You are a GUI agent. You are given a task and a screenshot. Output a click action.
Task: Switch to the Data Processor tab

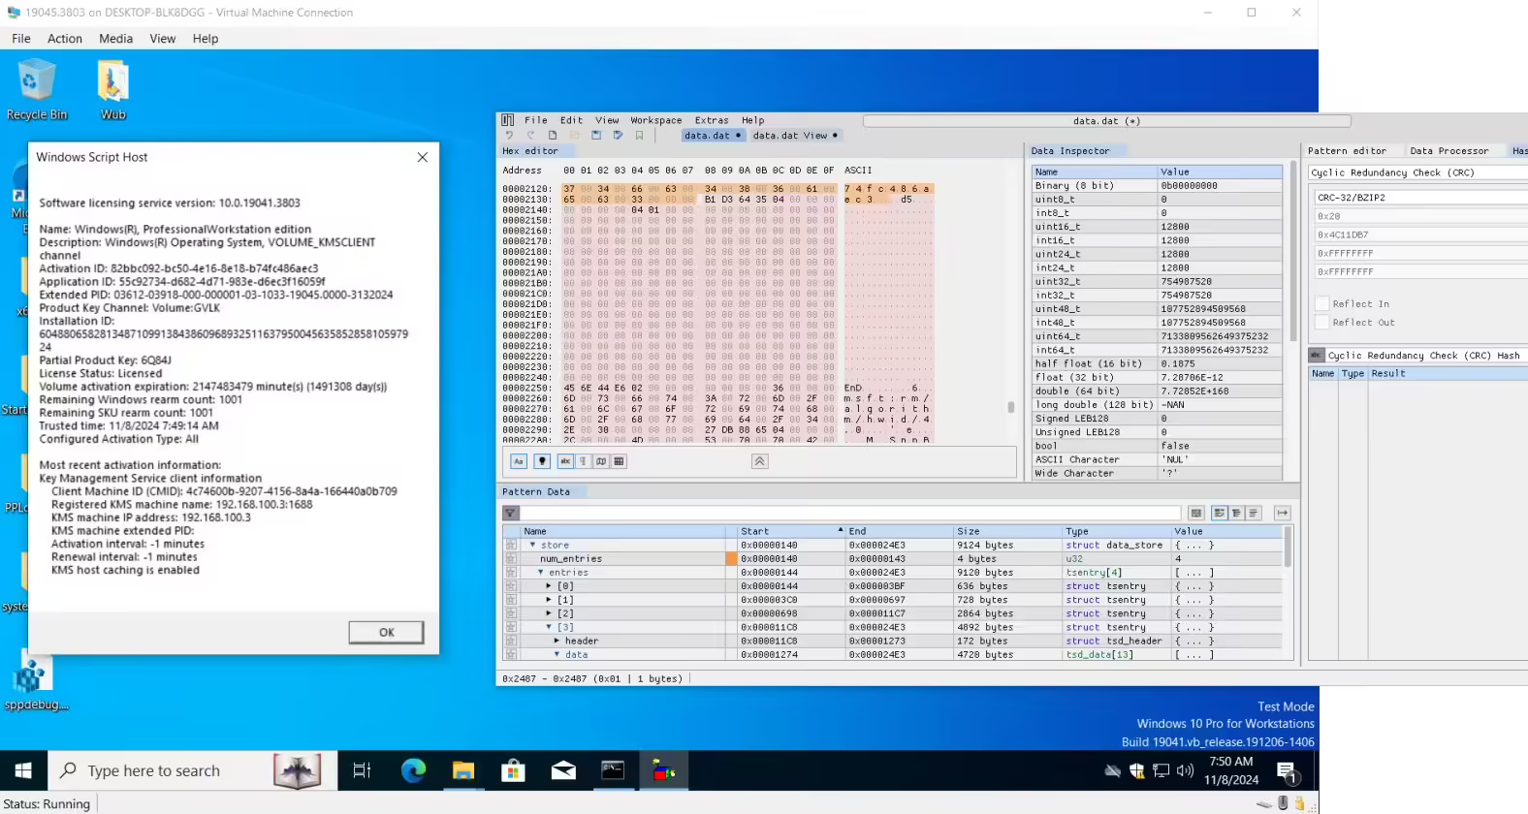(1448, 151)
